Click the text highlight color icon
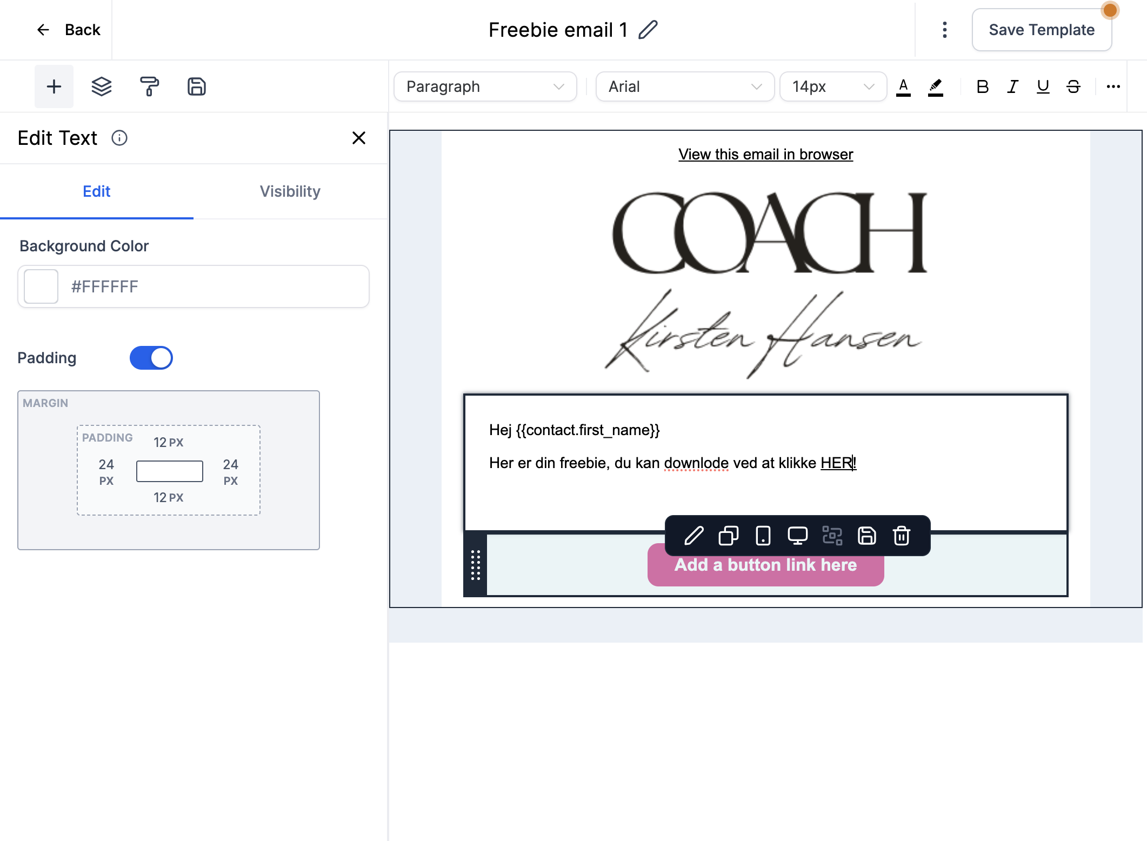1147x841 pixels. click(x=936, y=87)
